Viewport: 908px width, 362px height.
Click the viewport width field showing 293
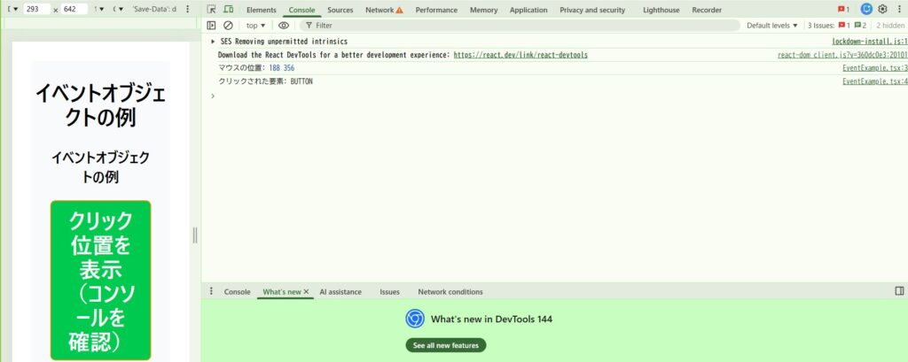point(38,9)
